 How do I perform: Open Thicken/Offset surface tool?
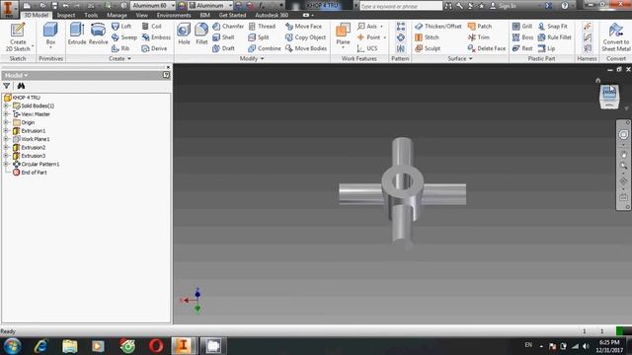[438, 27]
